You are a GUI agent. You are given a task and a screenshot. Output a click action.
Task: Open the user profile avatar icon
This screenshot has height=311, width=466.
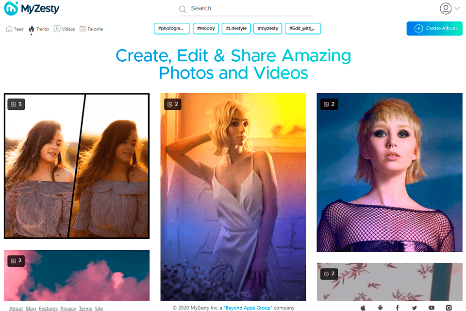tap(446, 9)
